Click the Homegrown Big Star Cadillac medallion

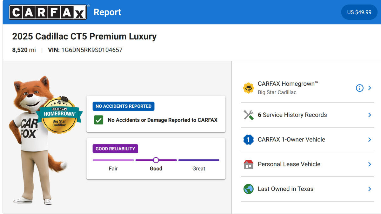(x=59, y=115)
